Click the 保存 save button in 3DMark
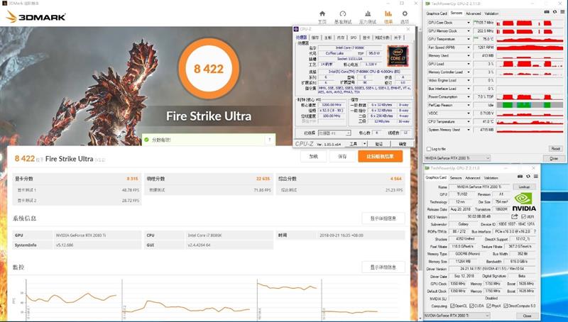The width and height of the screenshot is (568, 322). coord(342,156)
